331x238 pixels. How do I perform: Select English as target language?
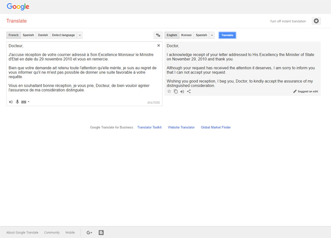point(172,35)
